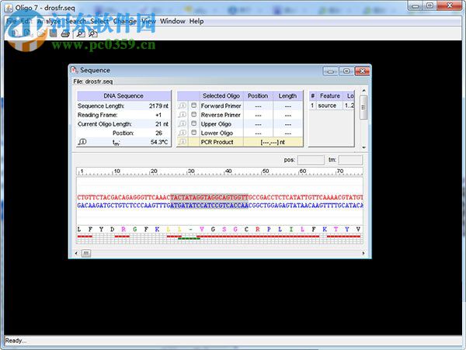Click the tm info icon in DNA Sequence panel
This screenshot has height=350, width=466.
82,141
